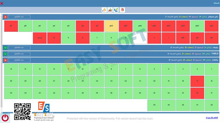Select the red p7 tile
Image resolution: width=220 pixels, height=123 pixels.
[x=11, y=26]
